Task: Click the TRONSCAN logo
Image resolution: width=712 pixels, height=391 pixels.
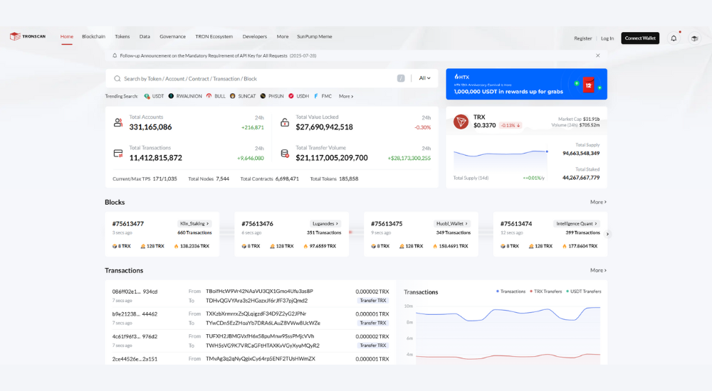Action: coord(28,37)
